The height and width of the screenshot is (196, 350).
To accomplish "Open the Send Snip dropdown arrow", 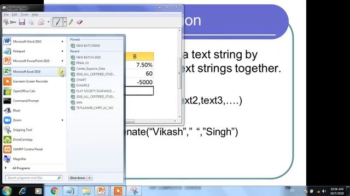I will (49, 22).
